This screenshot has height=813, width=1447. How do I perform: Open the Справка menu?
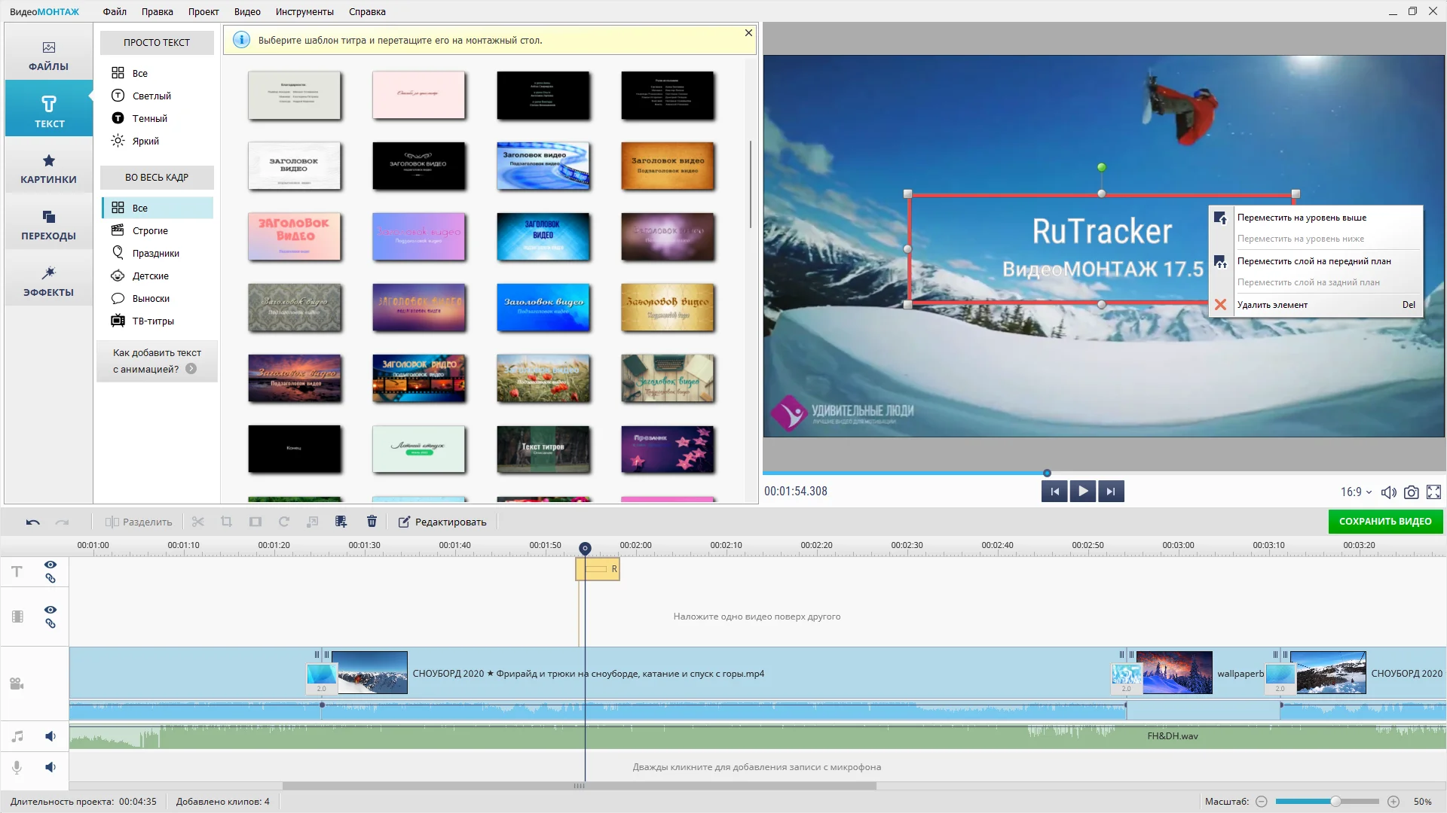[x=367, y=11]
